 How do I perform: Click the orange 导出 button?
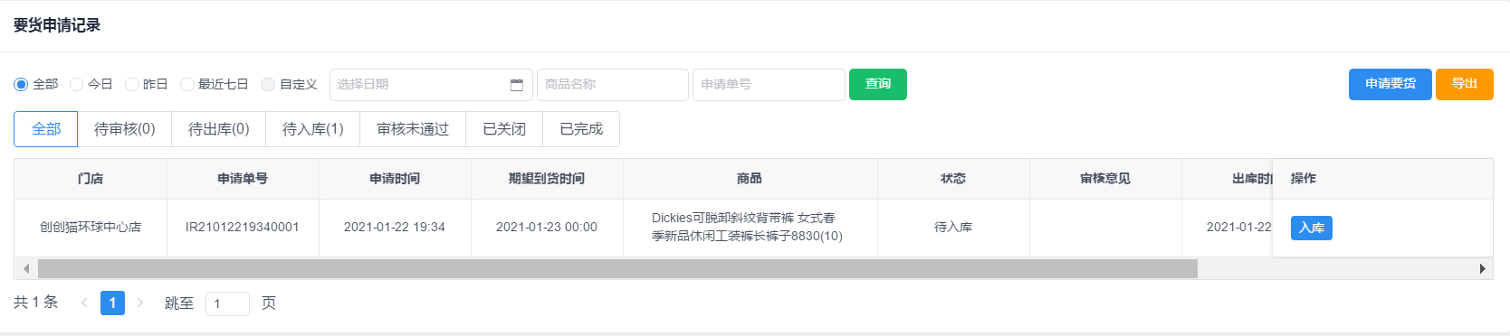1465,84
